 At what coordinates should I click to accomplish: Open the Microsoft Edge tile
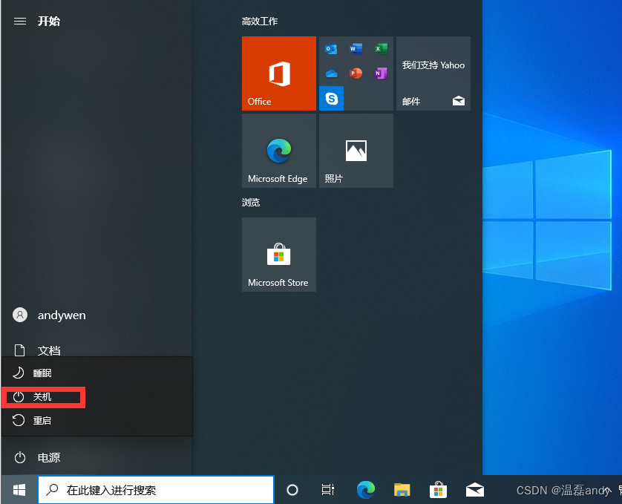279,151
